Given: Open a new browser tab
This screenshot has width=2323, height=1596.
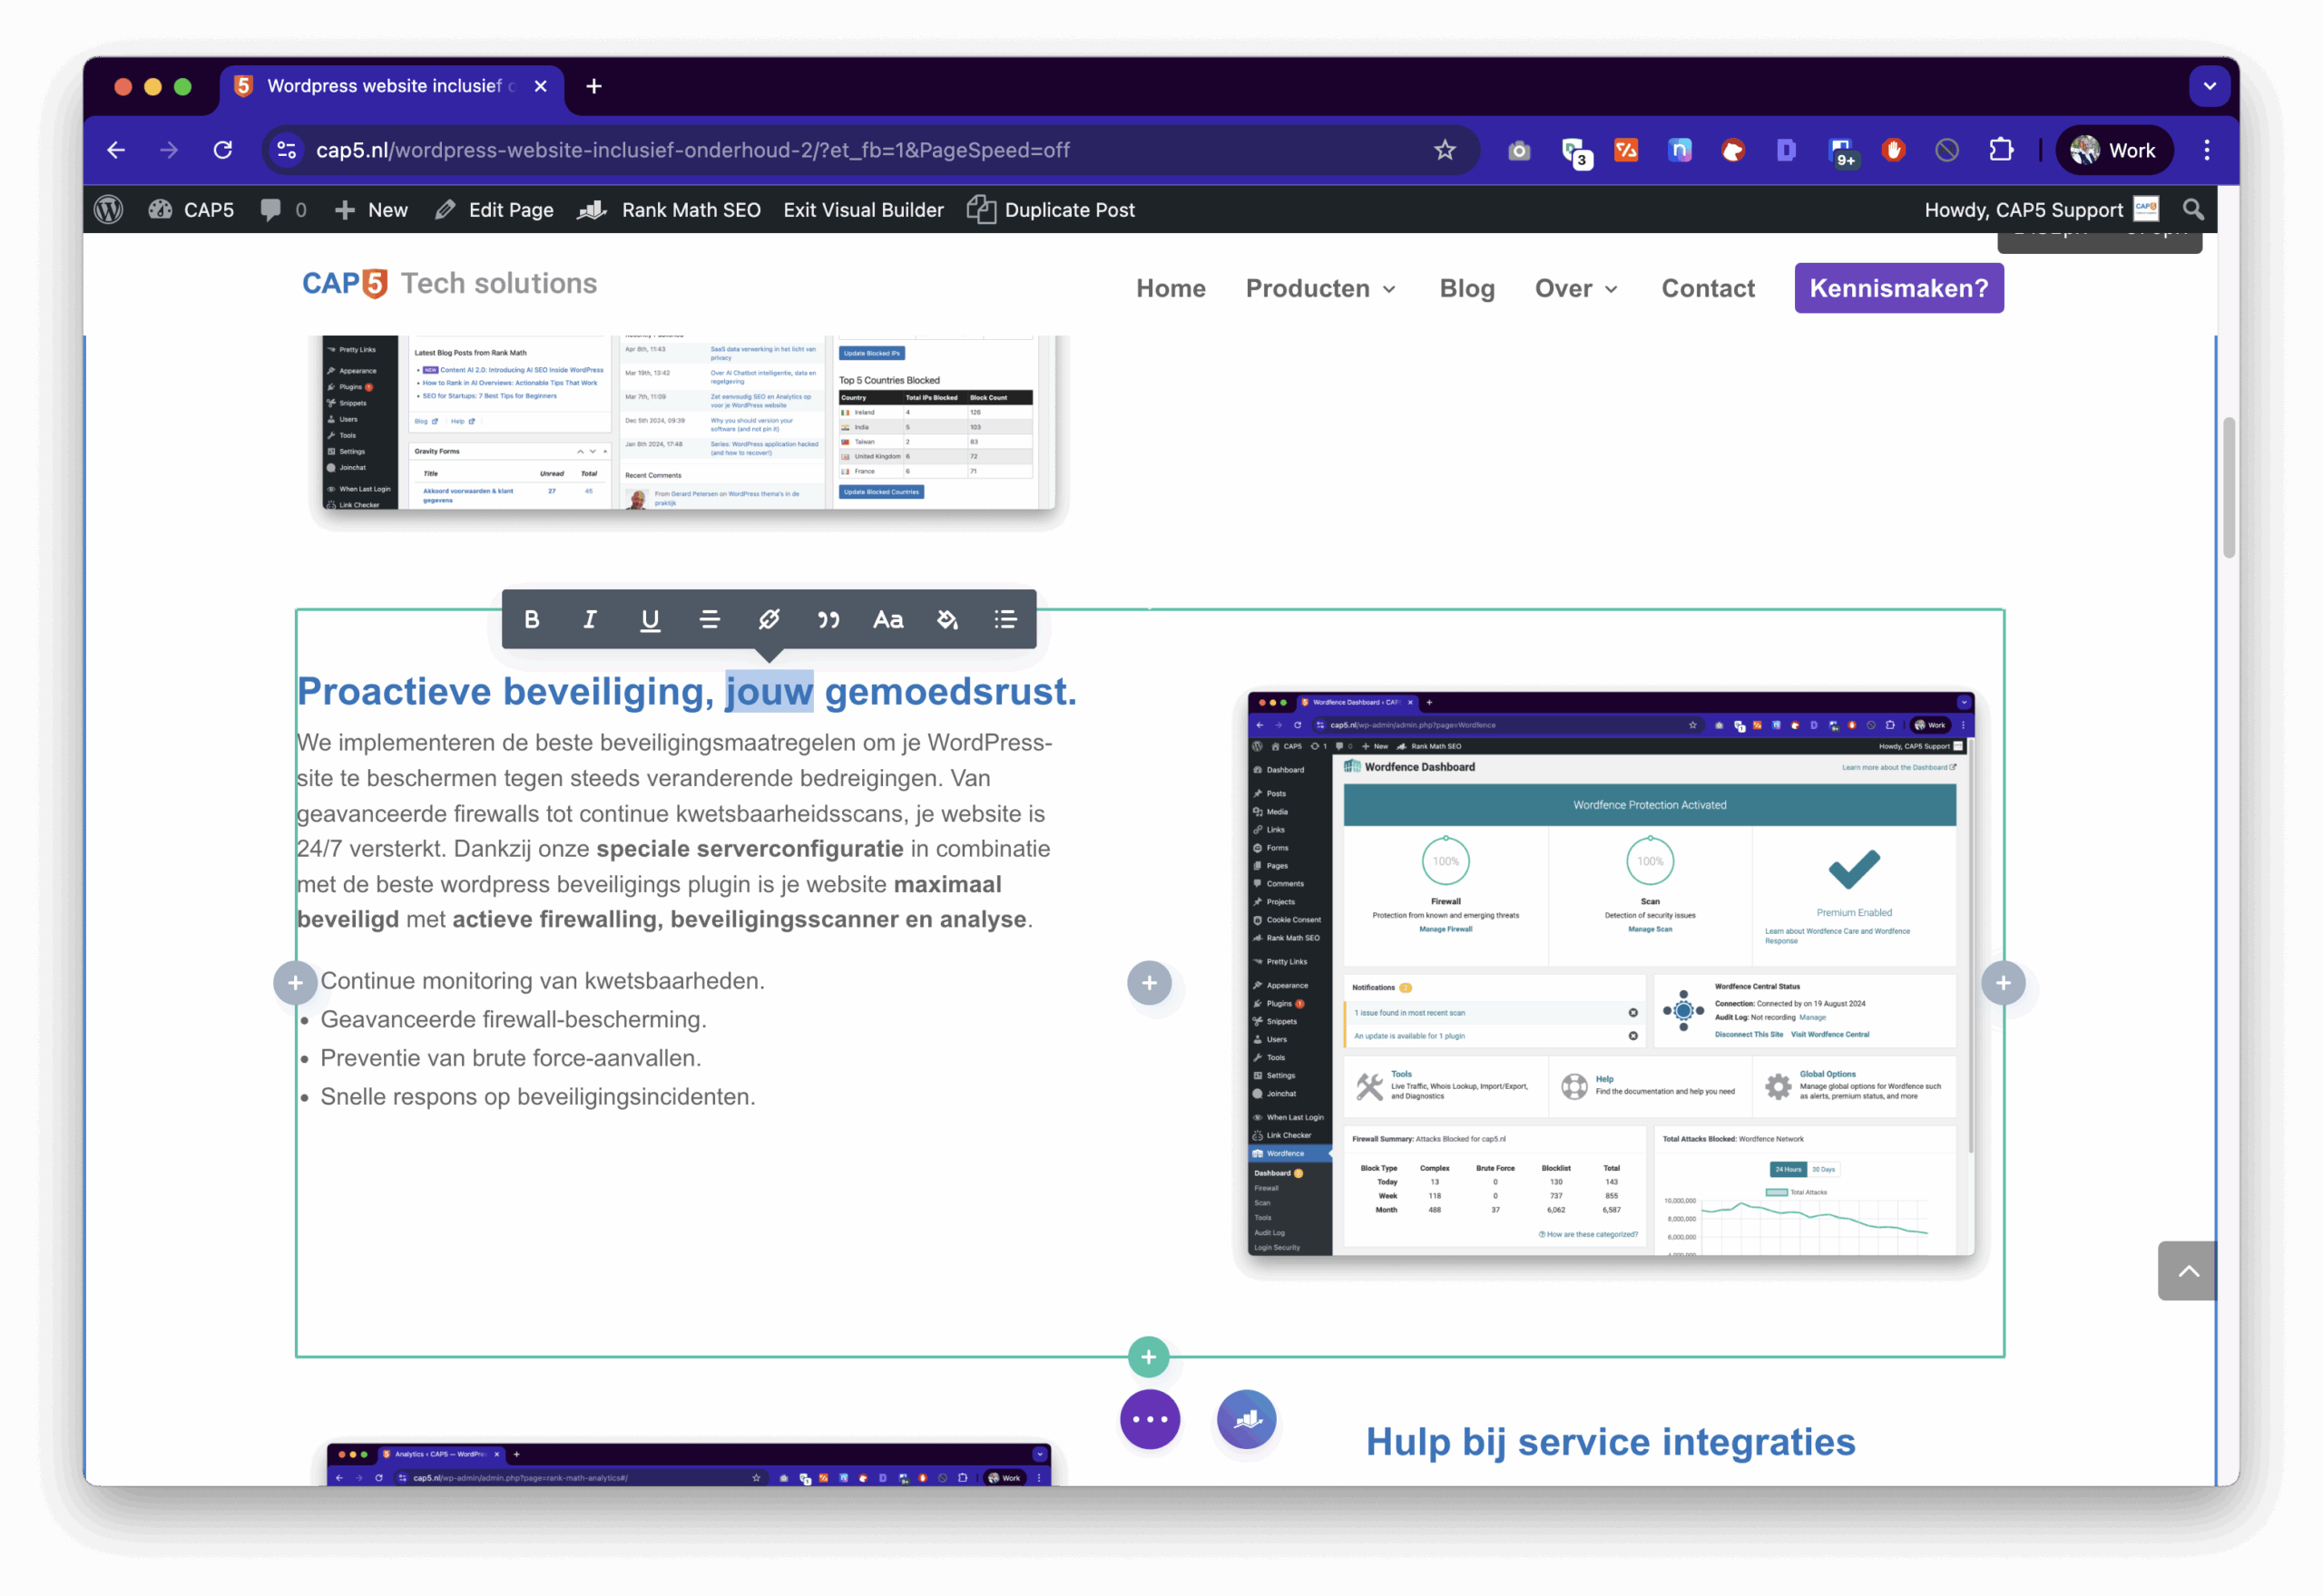Looking at the screenshot, I should (x=594, y=86).
